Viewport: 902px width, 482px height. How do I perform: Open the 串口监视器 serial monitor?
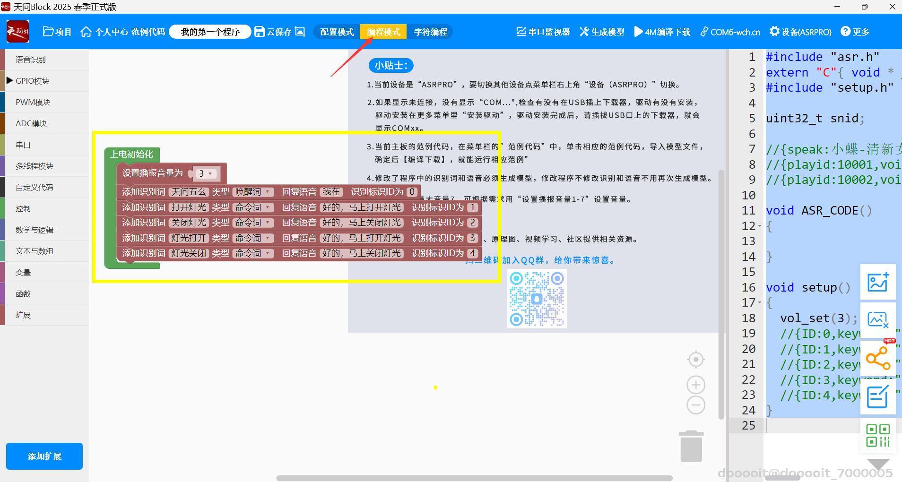(542, 32)
